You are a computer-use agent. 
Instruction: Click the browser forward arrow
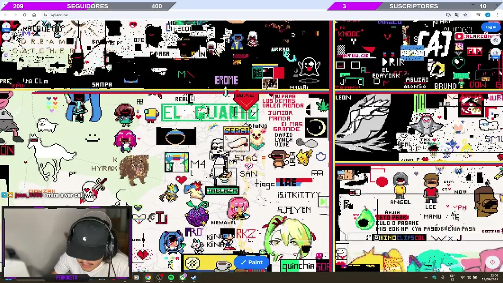(x=15, y=15)
